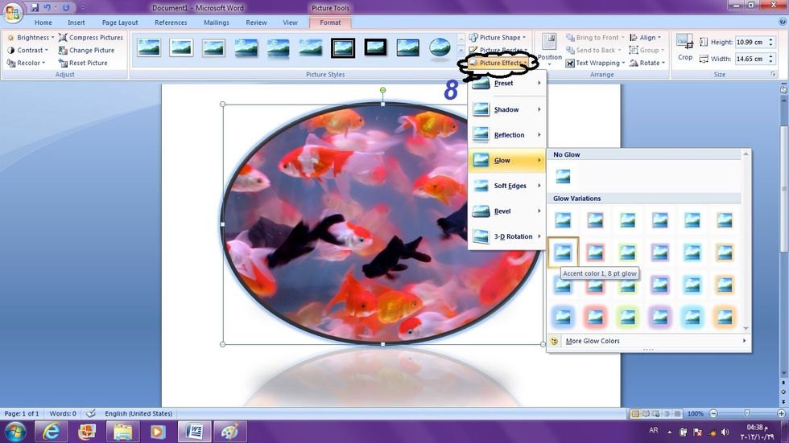Click the proofing check icon in status bar
This screenshot has width=789, height=443.
(x=91, y=413)
